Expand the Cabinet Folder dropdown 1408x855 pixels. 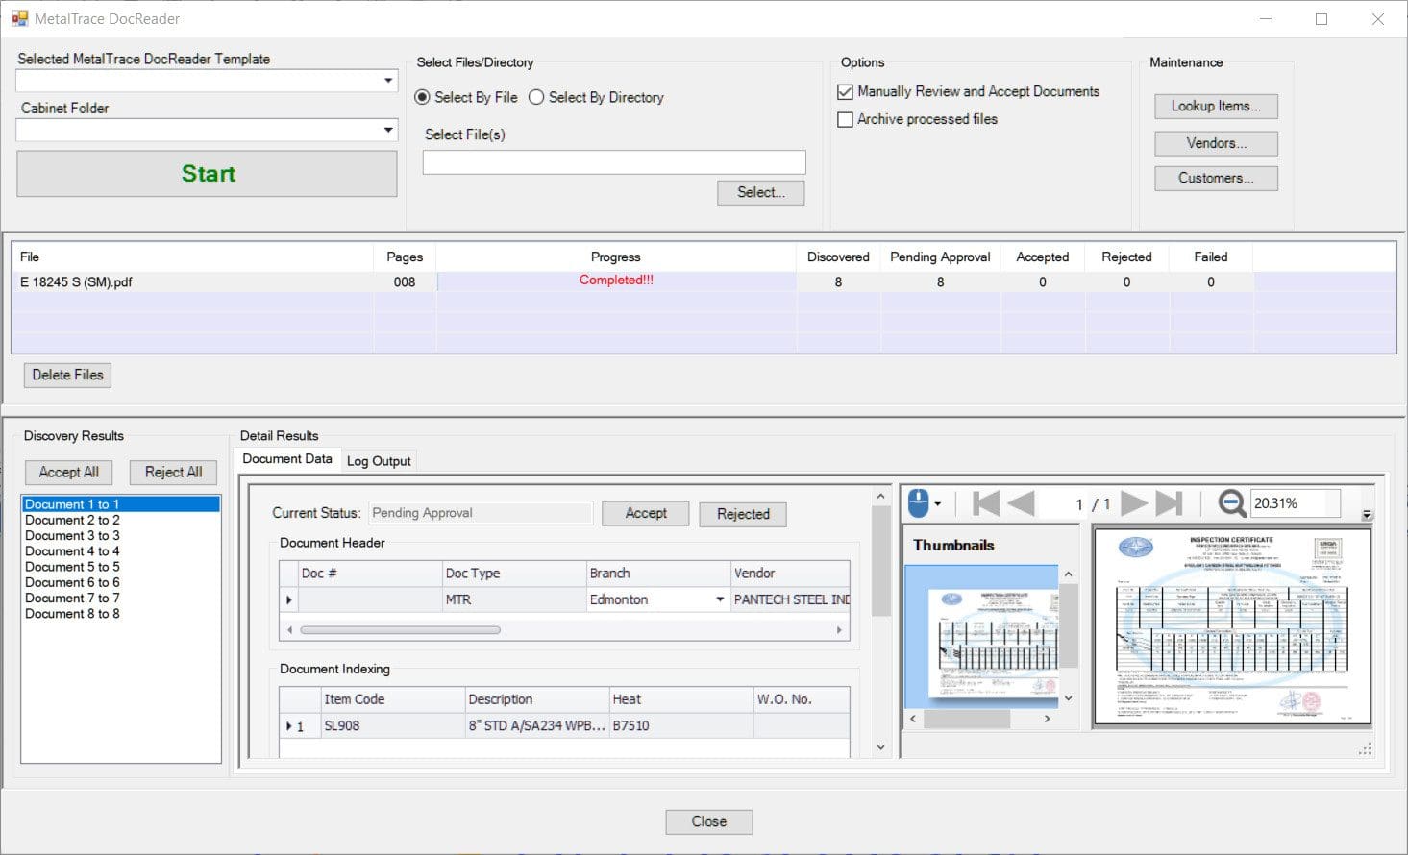pyautogui.click(x=388, y=130)
